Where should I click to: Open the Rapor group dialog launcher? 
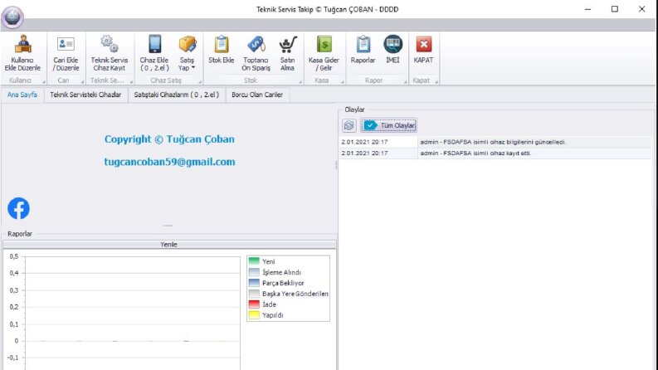click(x=406, y=82)
